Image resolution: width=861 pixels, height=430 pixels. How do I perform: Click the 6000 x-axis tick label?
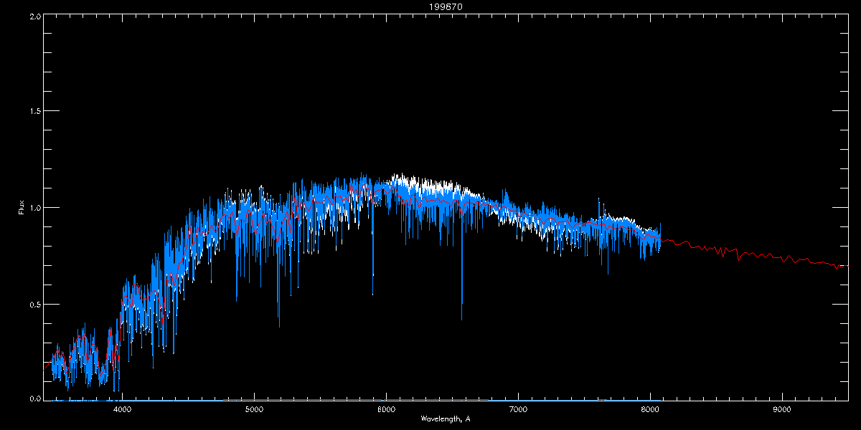pyautogui.click(x=386, y=410)
